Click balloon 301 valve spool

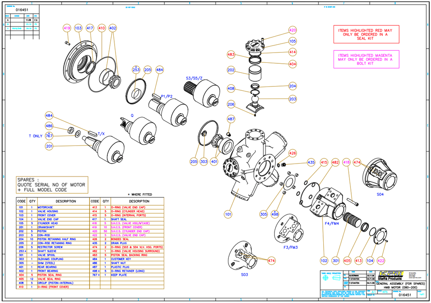[x=336, y=260]
